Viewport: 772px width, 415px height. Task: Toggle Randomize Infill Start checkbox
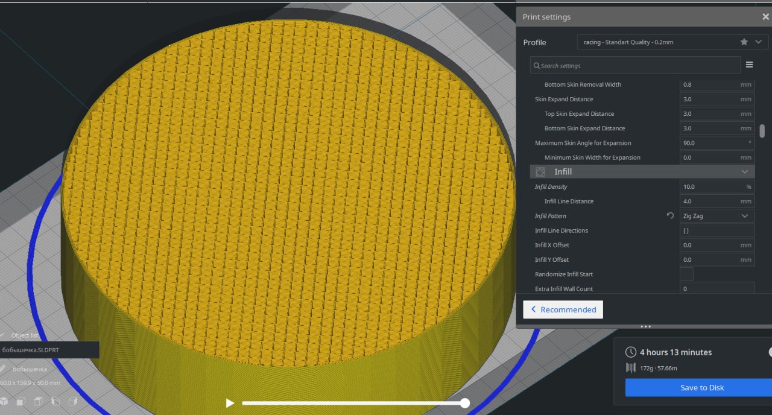(x=686, y=274)
